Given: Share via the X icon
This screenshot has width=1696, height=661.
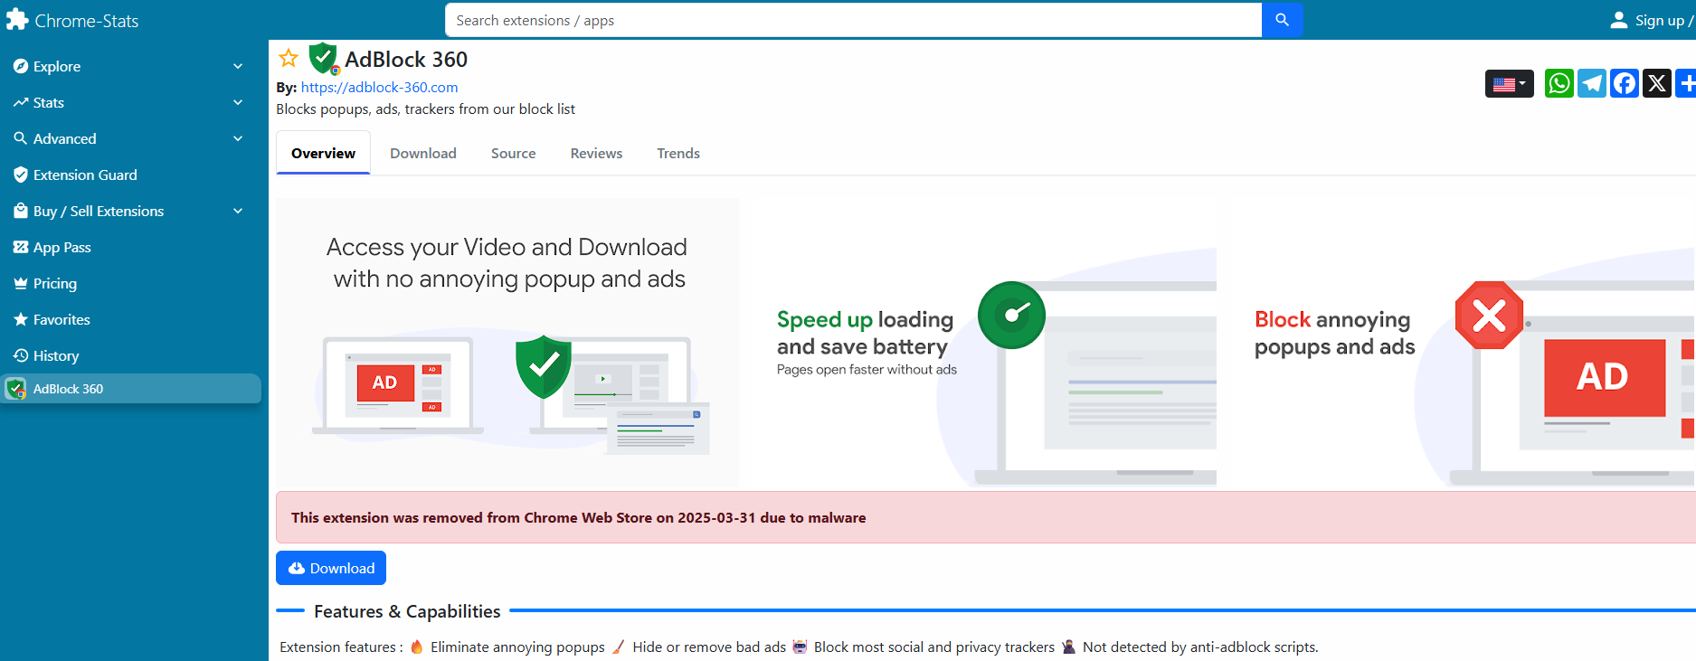Looking at the screenshot, I should point(1657,83).
